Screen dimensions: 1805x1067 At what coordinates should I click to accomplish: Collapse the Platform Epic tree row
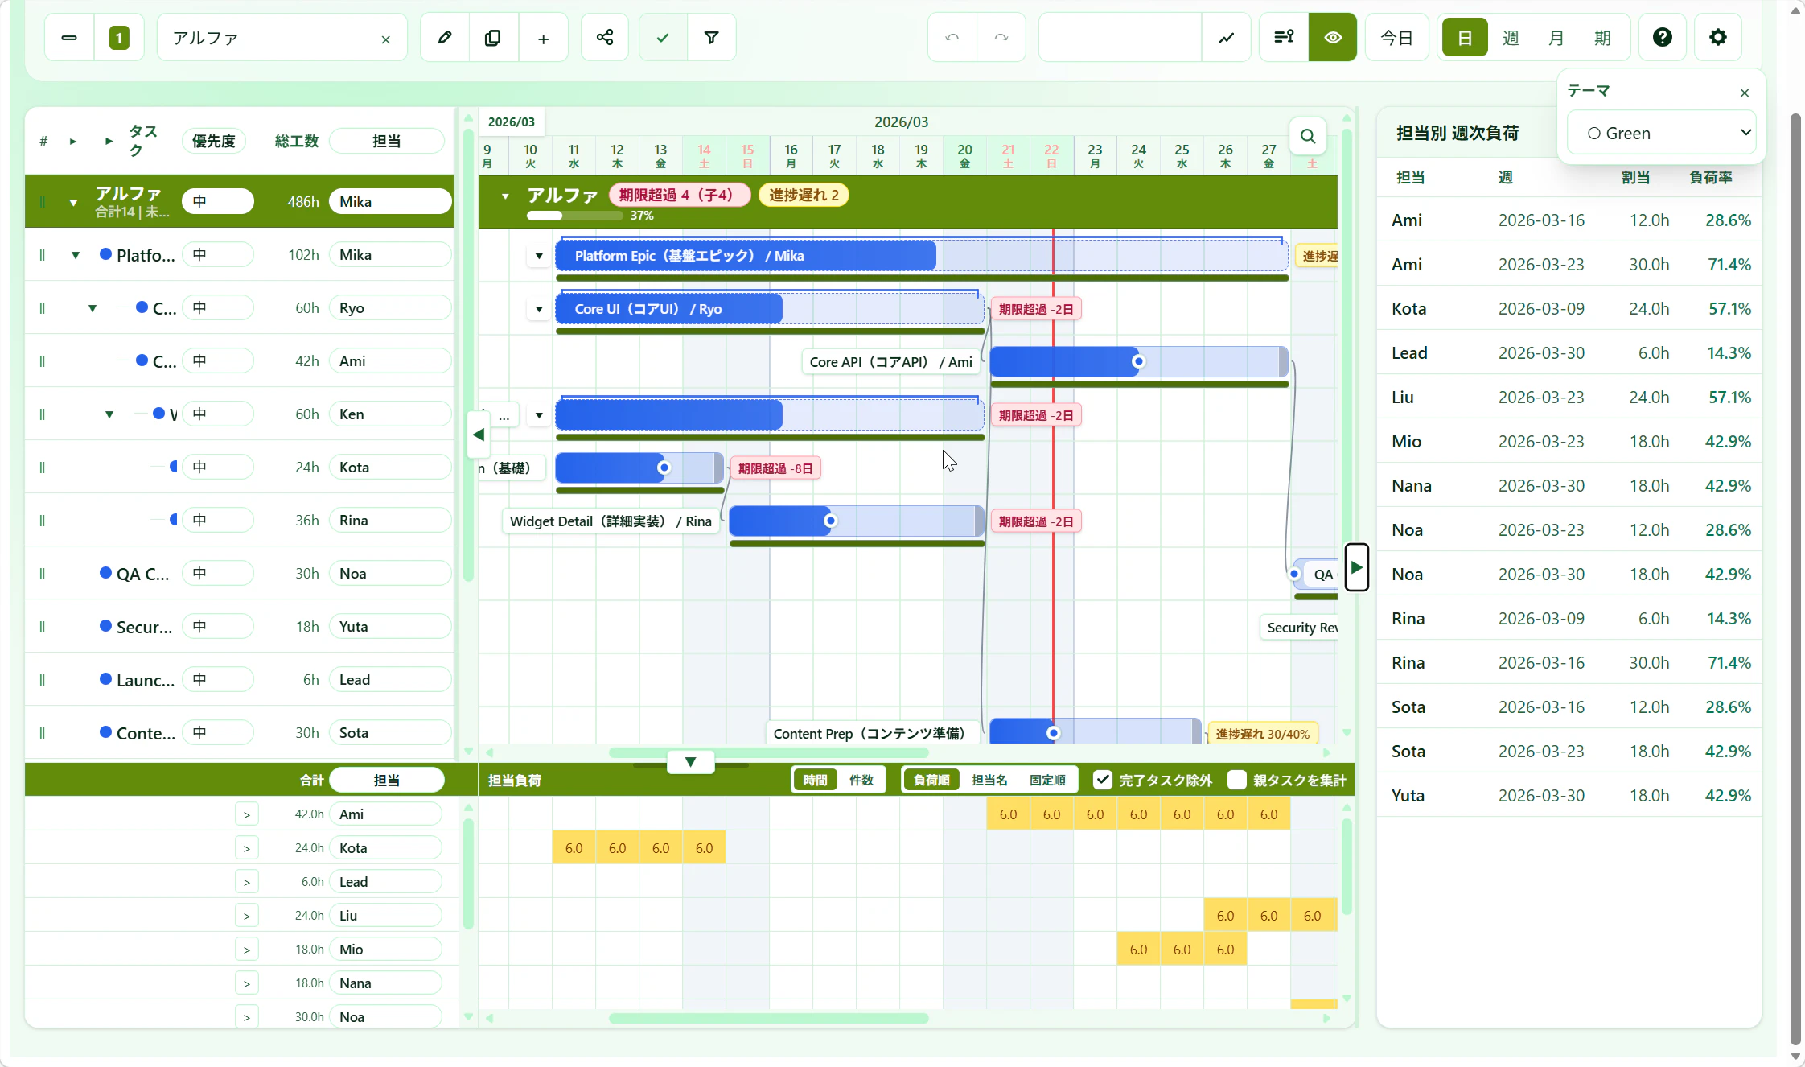pos(76,255)
